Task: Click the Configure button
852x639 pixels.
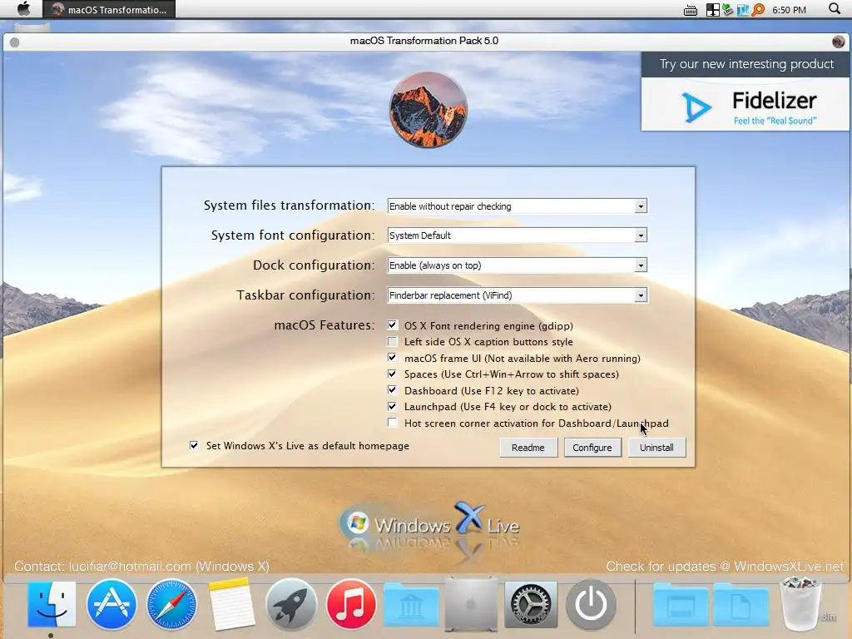Action: pos(592,447)
